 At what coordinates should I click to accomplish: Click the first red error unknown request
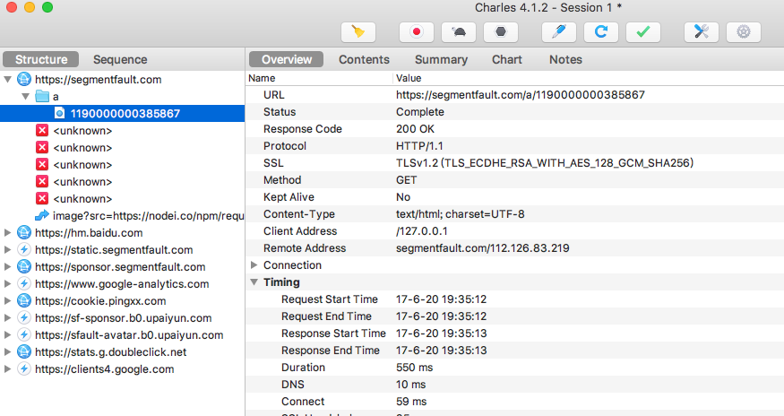click(x=82, y=131)
